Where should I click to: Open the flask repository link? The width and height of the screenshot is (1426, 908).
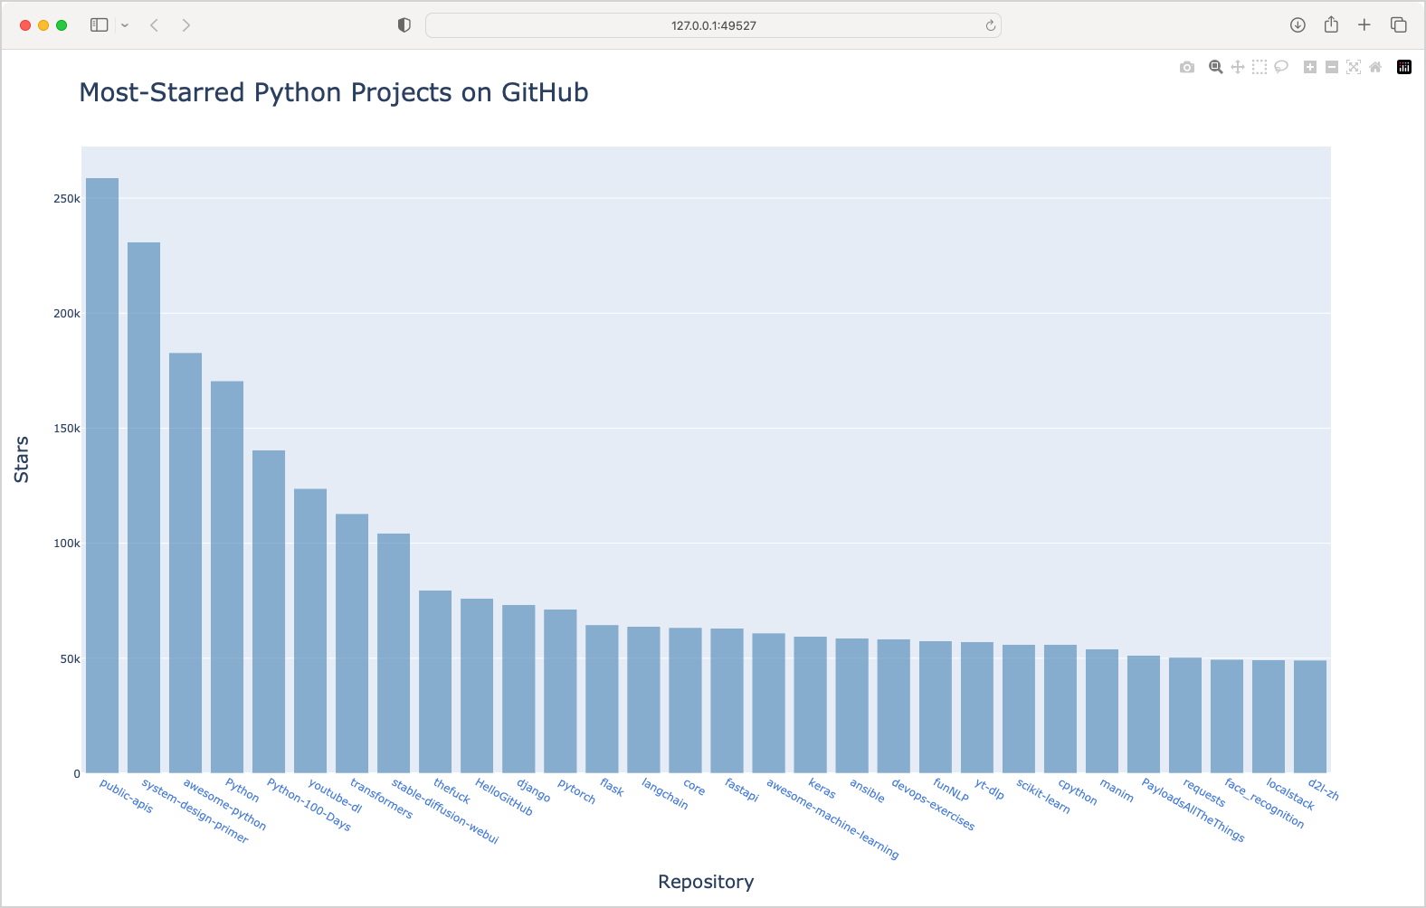click(x=612, y=788)
